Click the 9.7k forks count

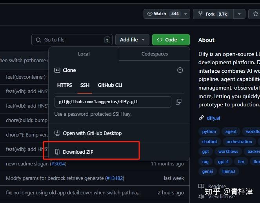(222, 14)
